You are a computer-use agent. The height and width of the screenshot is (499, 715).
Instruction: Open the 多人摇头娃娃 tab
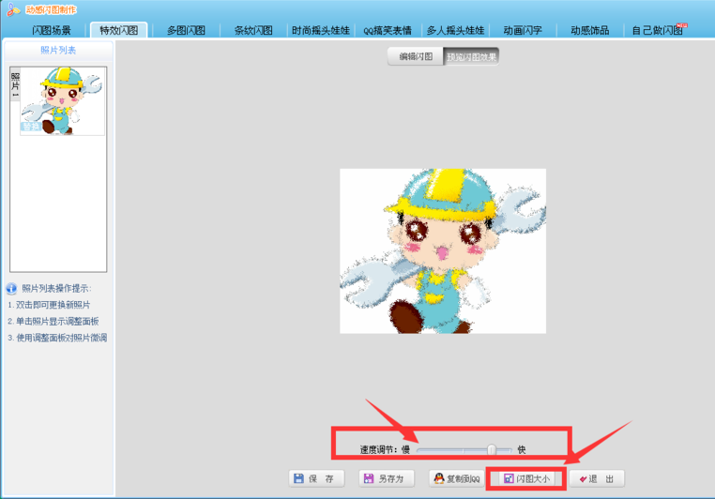[455, 31]
